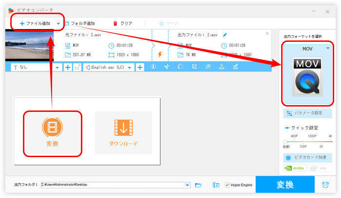Click the icon next to folder browse
This screenshot has height=198, width=341.
coord(216,185)
